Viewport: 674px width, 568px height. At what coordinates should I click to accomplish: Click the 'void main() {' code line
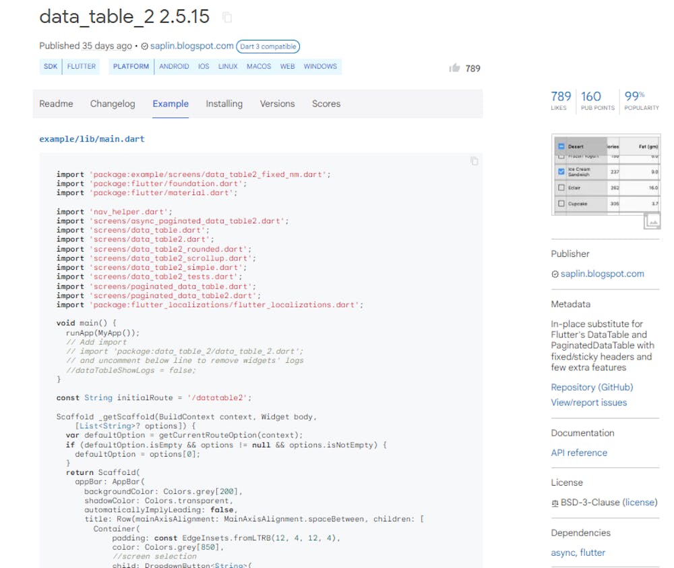tap(86, 323)
